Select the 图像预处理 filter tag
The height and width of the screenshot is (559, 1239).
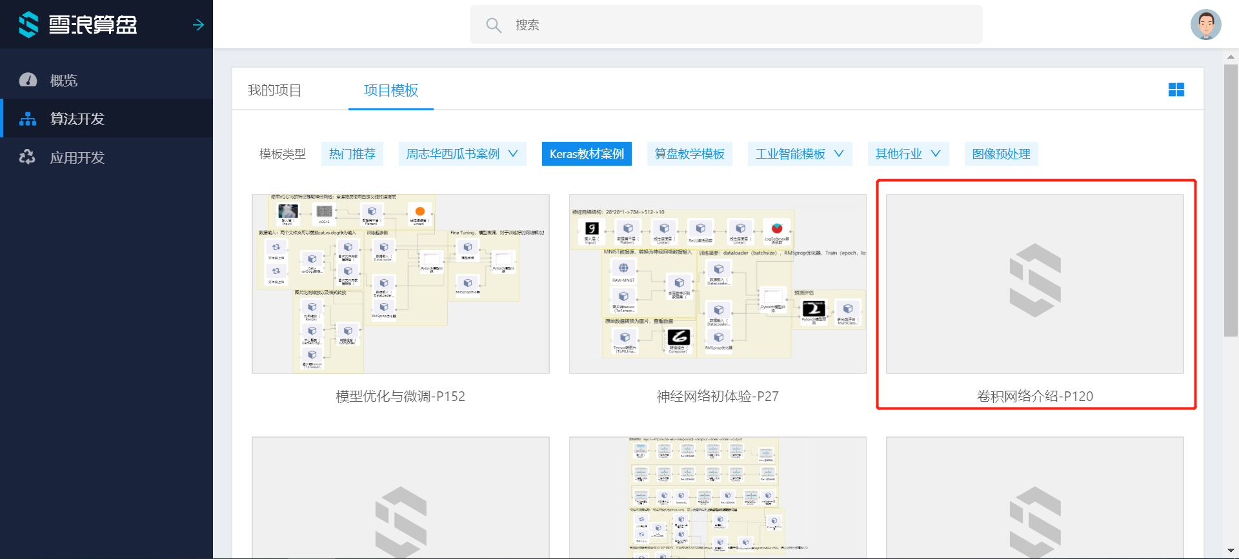[1001, 154]
